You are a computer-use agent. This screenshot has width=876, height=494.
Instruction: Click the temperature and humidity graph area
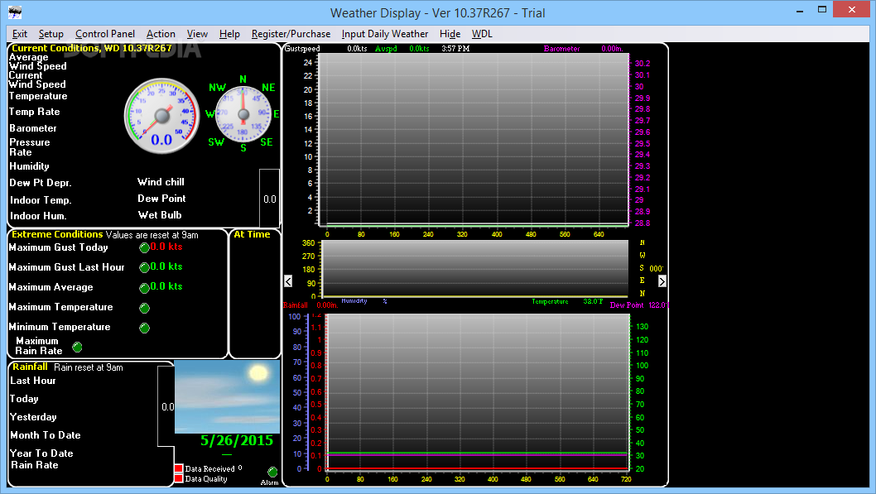(479, 392)
